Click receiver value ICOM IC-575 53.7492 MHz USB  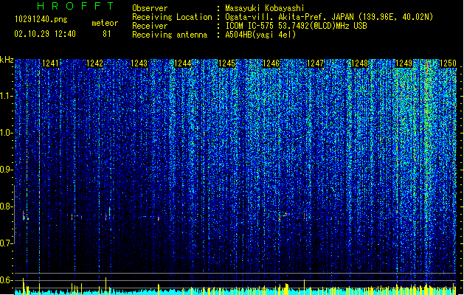pos(296,26)
